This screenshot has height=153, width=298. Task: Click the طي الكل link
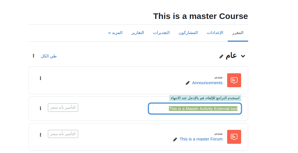pyautogui.click(x=49, y=56)
